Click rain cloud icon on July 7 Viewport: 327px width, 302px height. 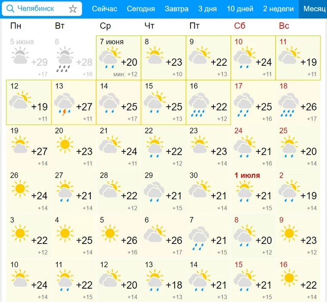(x=199, y=238)
